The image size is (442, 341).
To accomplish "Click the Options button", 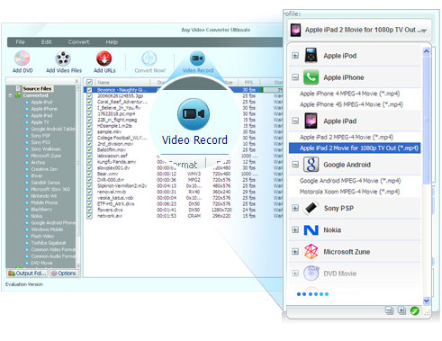I will pyautogui.click(x=64, y=274).
